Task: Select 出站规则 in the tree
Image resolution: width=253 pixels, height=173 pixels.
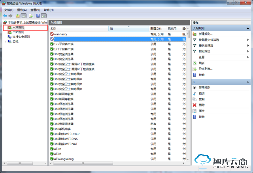Action: coord(19,32)
